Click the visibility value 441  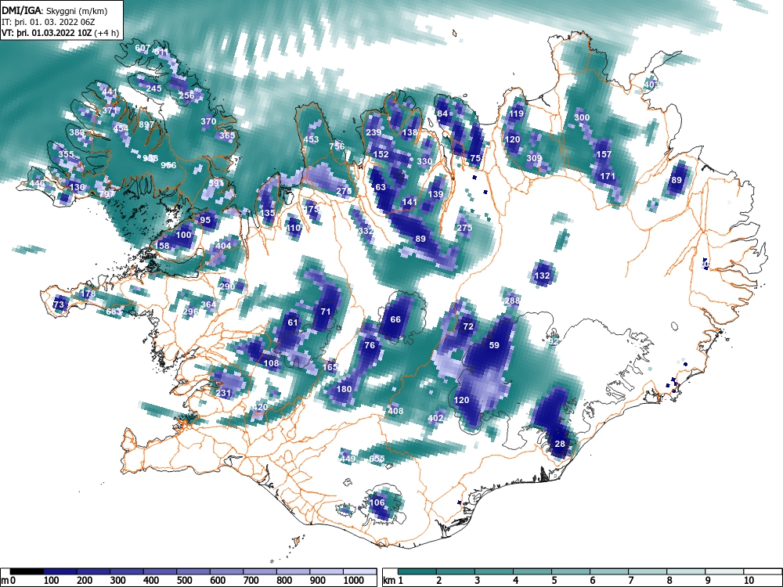pos(110,92)
